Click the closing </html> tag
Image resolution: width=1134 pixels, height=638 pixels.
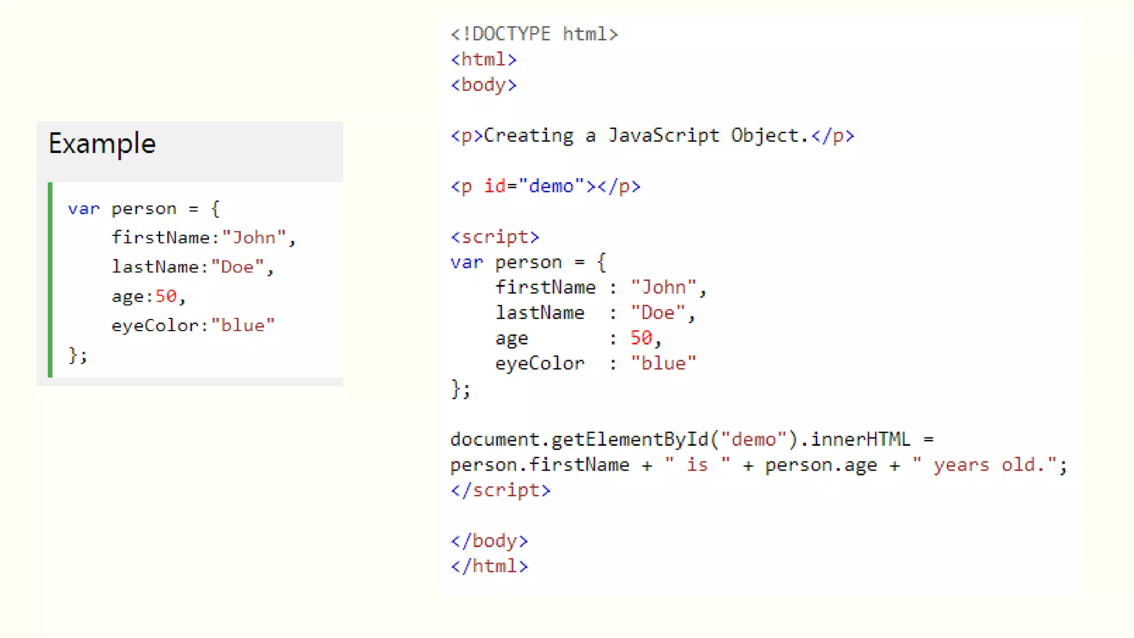pyautogui.click(x=489, y=567)
